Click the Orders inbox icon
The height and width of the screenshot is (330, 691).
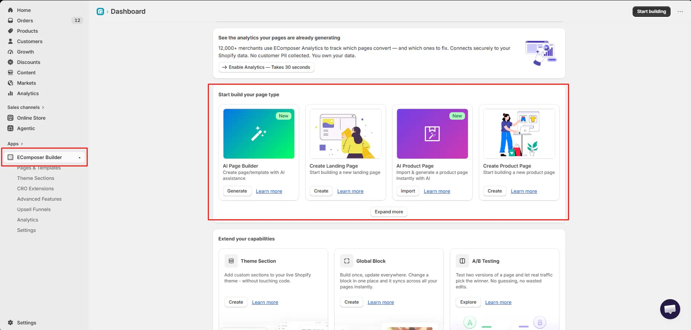(x=10, y=20)
